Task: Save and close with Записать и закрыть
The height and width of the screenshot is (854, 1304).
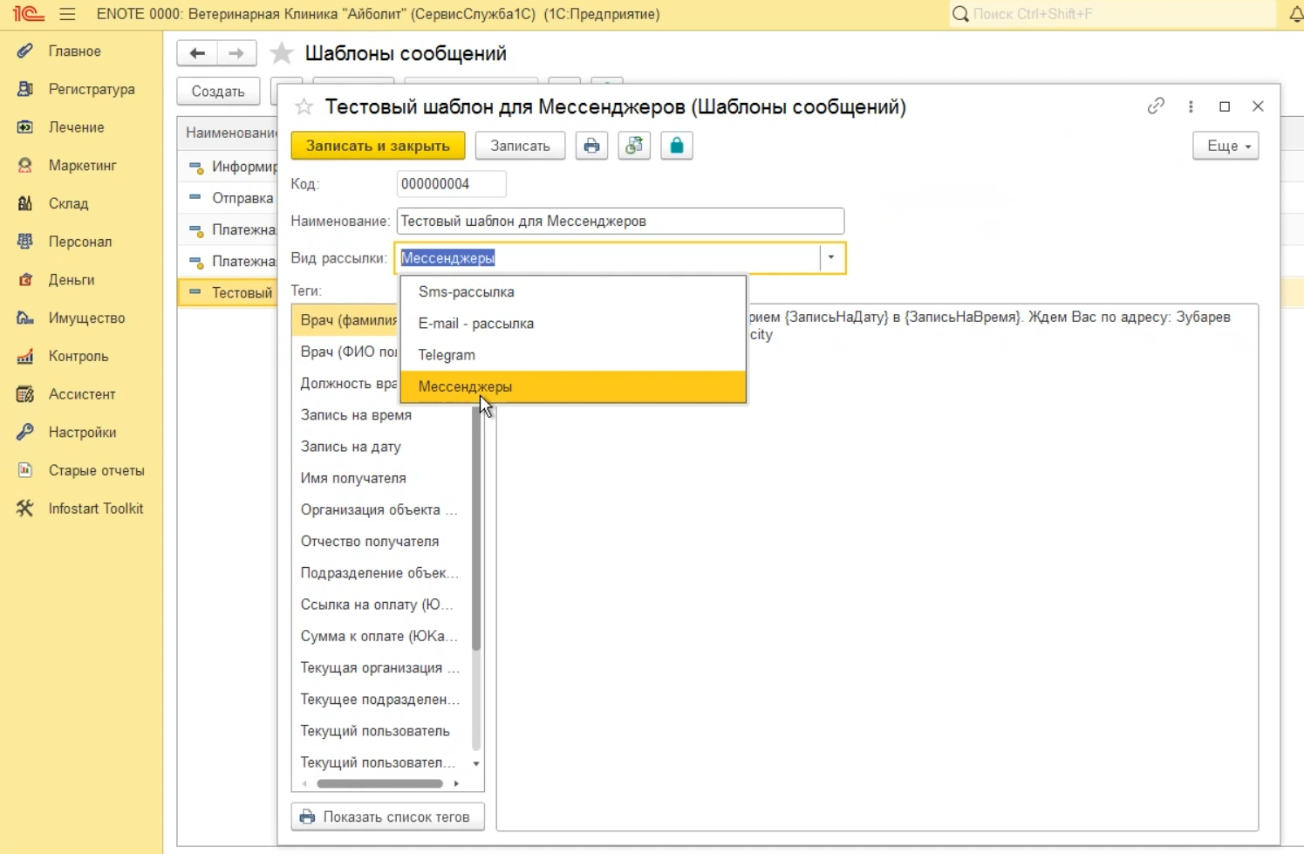Action: pos(378,146)
